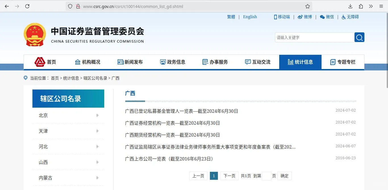Click the search magnifier icon

coord(359,37)
